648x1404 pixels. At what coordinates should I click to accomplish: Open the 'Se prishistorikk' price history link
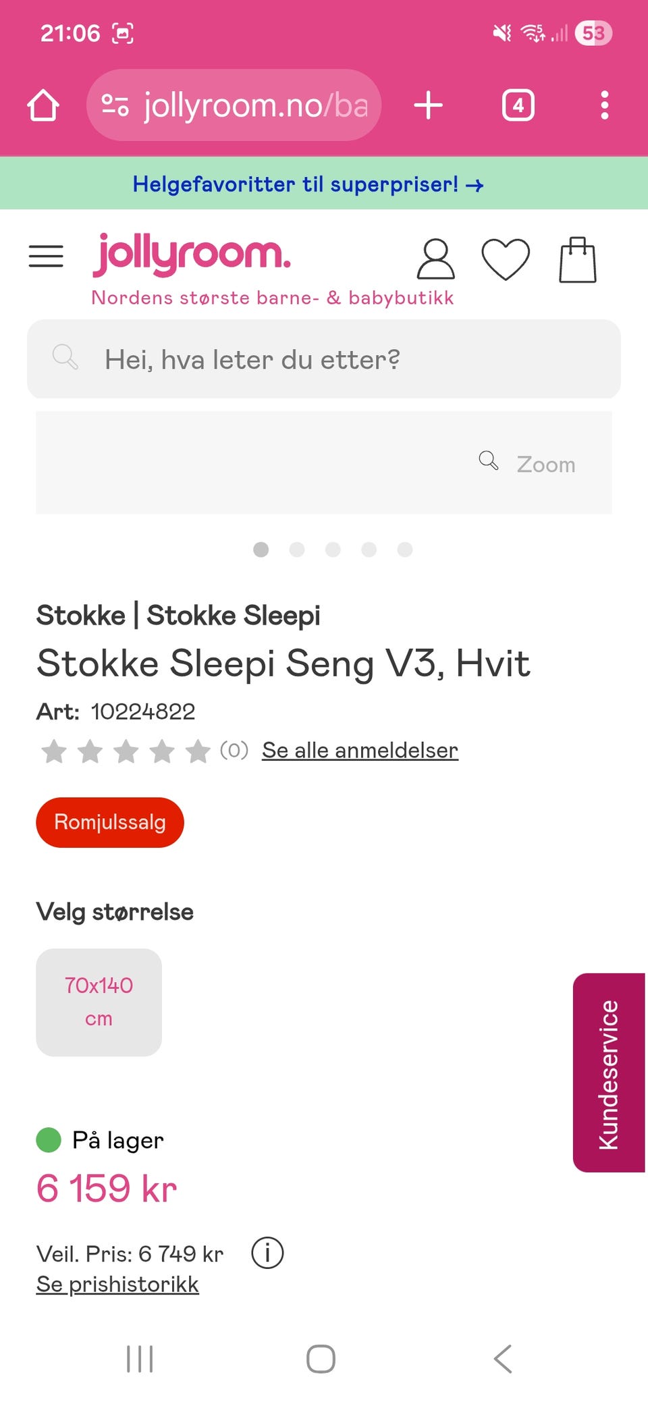tap(117, 1284)
